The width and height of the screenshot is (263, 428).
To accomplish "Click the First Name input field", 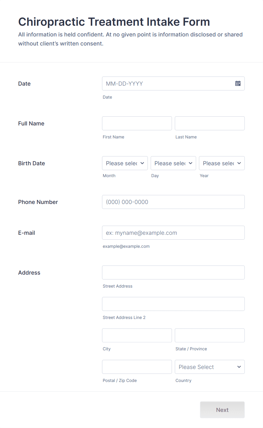I will tap(137, 123).
